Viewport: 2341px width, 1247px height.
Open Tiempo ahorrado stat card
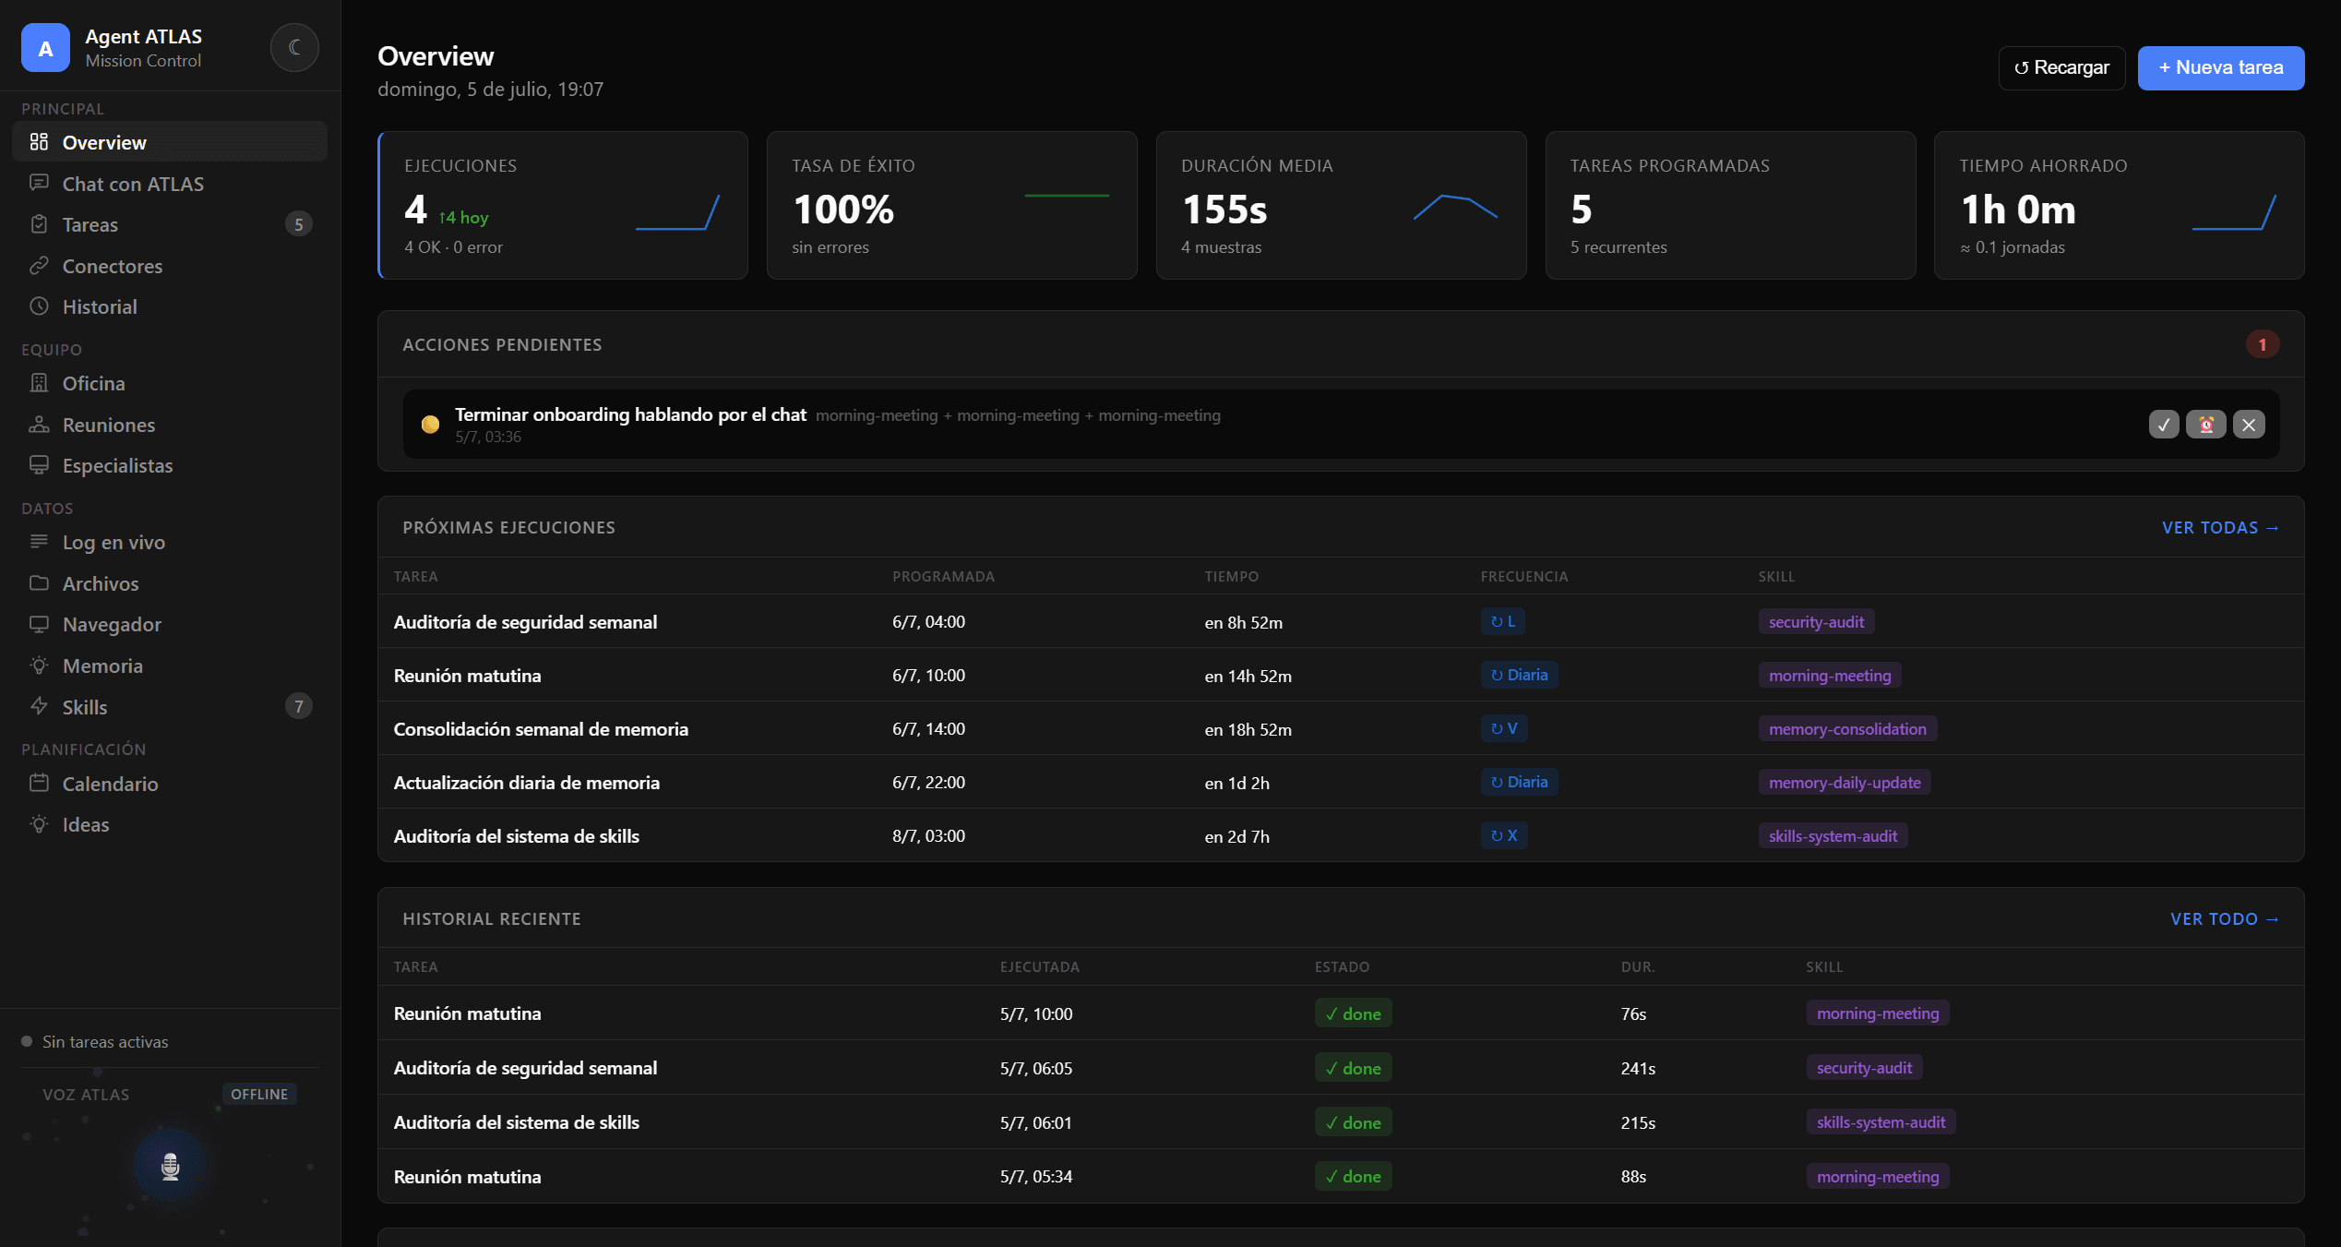point(2119,205)
